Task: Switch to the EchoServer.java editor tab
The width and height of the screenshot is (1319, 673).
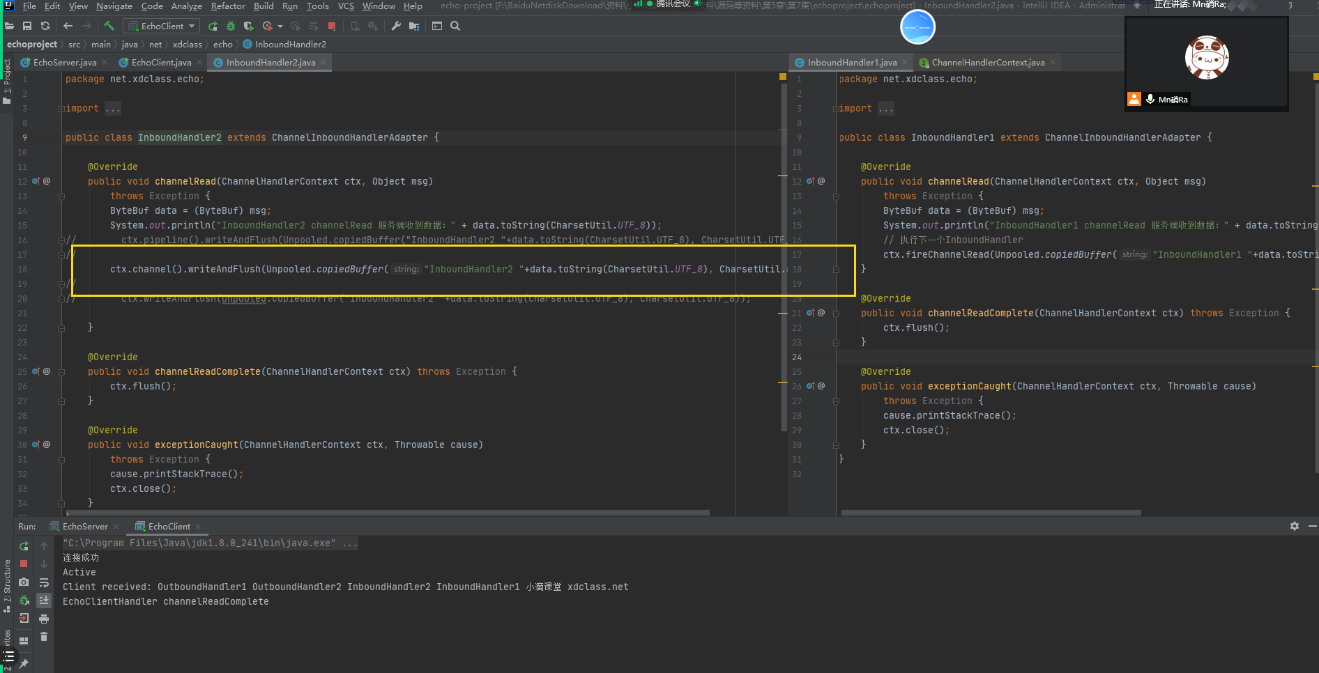Action: click(64, 63)
